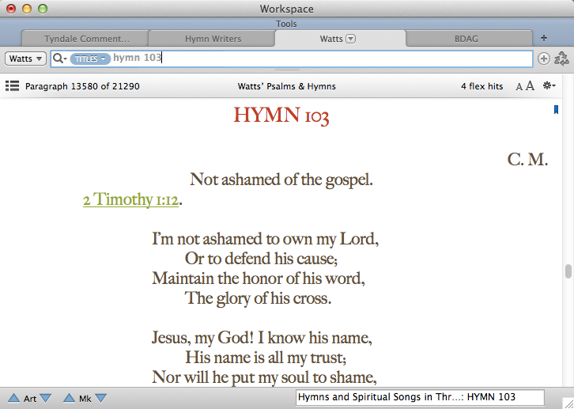The width and height of the screenshot is (574, 409).
Task: Click the Tools bar label
Action: pyautogui.click(x=286, y=24)
